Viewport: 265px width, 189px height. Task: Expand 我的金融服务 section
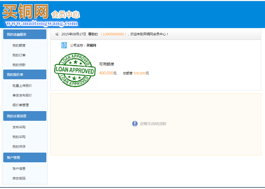point(25,34)
